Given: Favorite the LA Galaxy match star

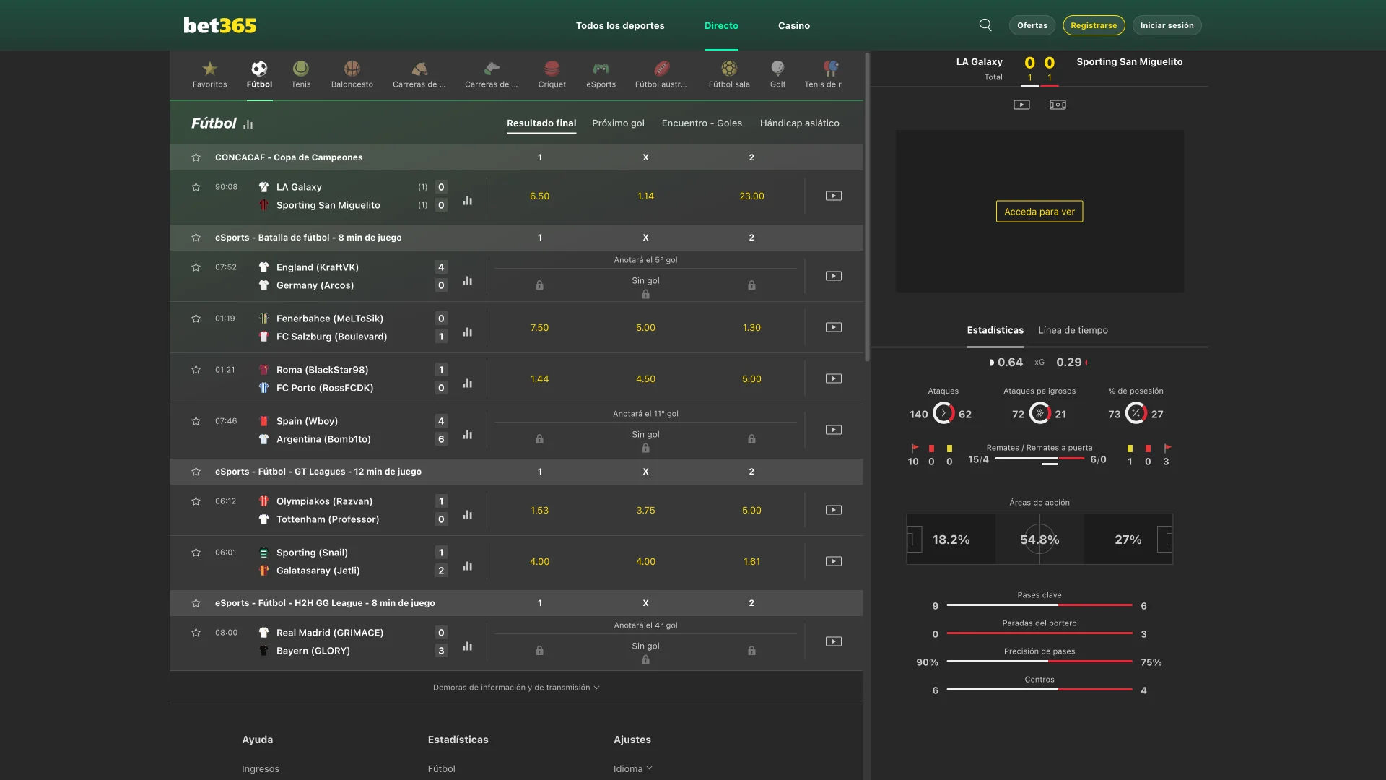Looking at the screenshot, I should tap(196, 187).
